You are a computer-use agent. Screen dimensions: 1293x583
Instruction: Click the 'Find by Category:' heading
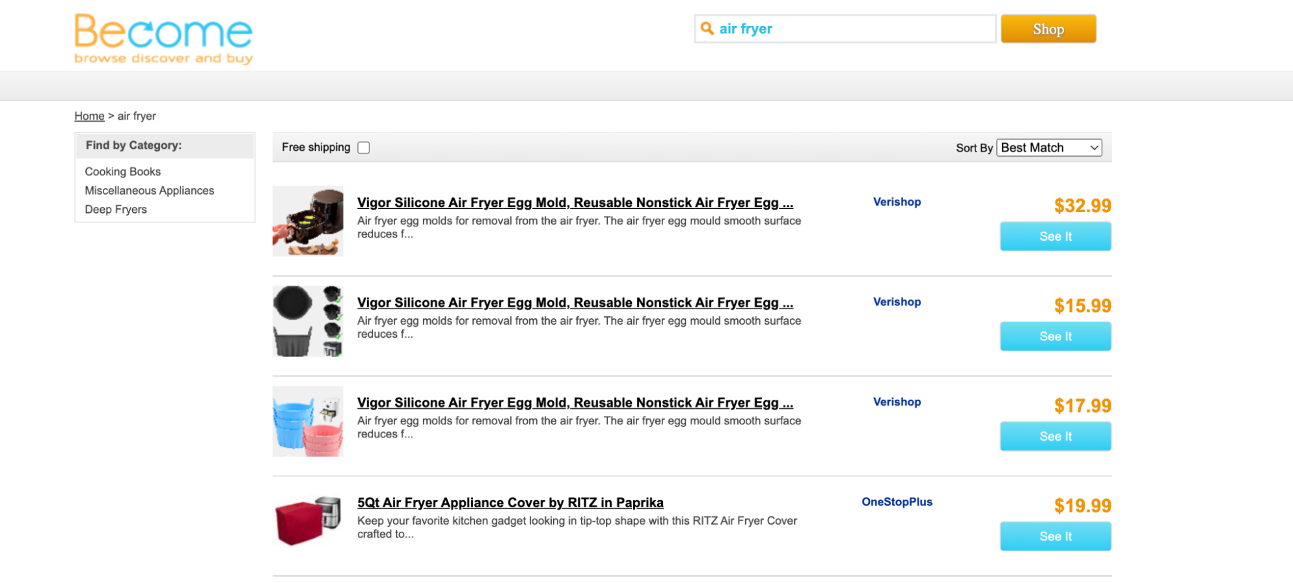(x=134, y=146)
